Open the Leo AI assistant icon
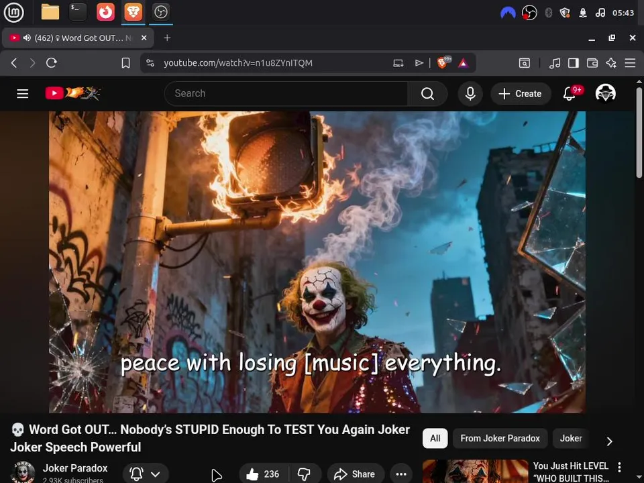Screen dimensions: 644x483 coord(611,63)
